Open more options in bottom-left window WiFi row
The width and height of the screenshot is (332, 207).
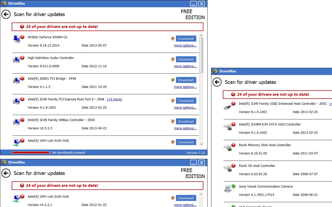pos(185,205)
